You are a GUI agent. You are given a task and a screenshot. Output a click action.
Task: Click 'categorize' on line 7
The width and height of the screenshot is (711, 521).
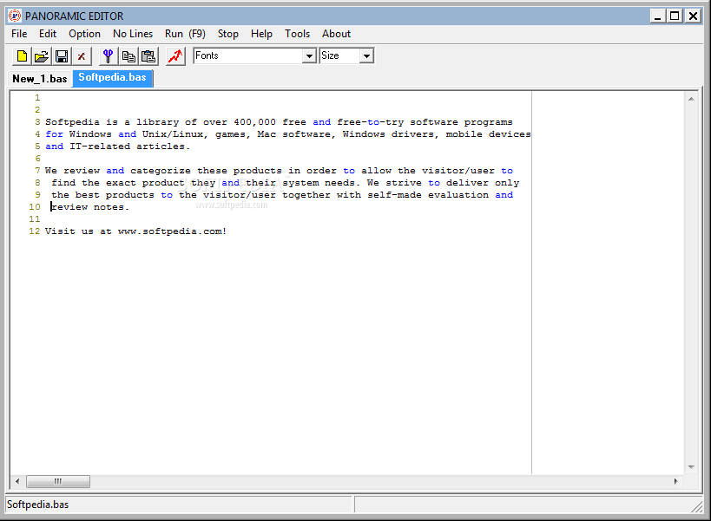[161, 171]
